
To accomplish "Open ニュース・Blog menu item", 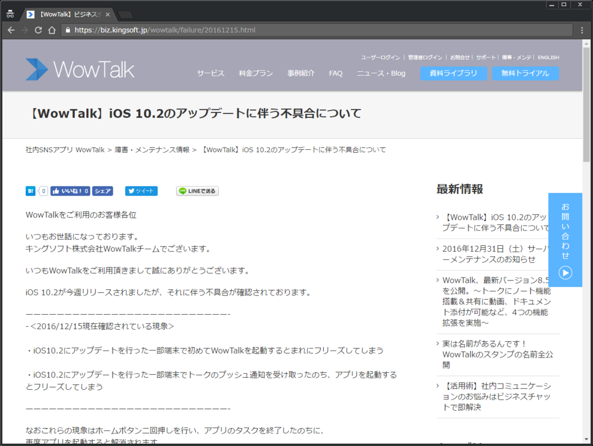I will point(381,73).
